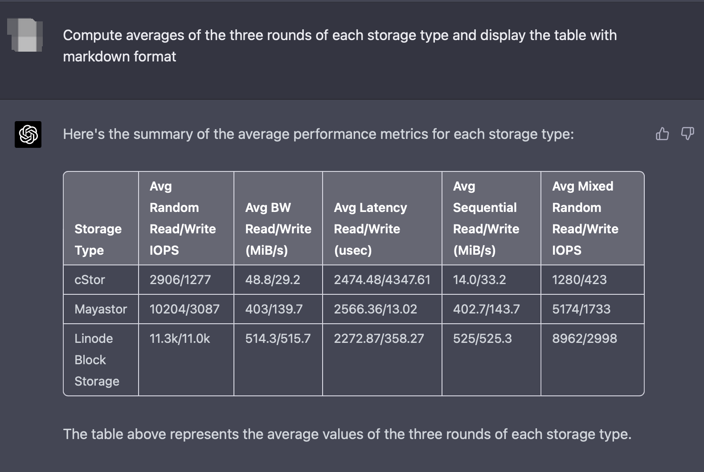
Task: Click the thumbs down feedback icon
Action: click(688, 134)
